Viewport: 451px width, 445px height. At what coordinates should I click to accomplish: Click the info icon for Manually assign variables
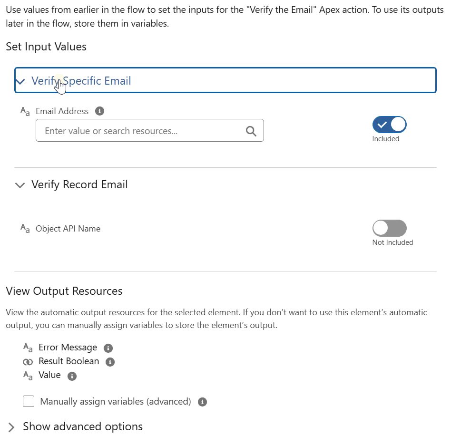tap(202, 402)
